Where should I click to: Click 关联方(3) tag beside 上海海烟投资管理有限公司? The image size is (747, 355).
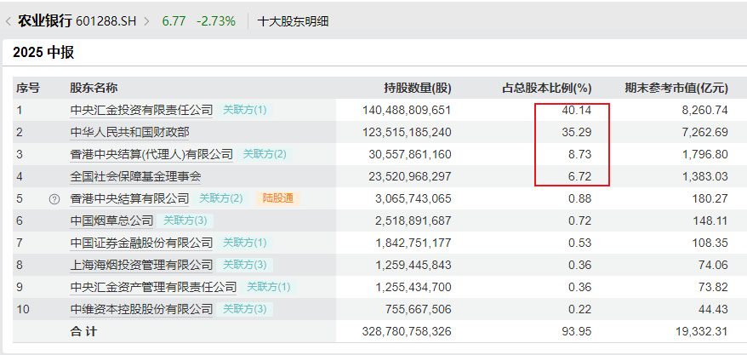245,265
